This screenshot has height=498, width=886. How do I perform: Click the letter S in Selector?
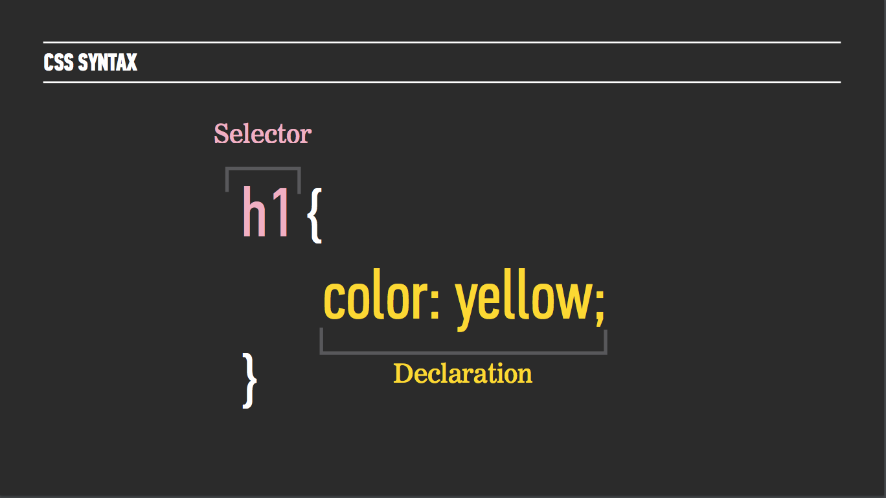222,134
